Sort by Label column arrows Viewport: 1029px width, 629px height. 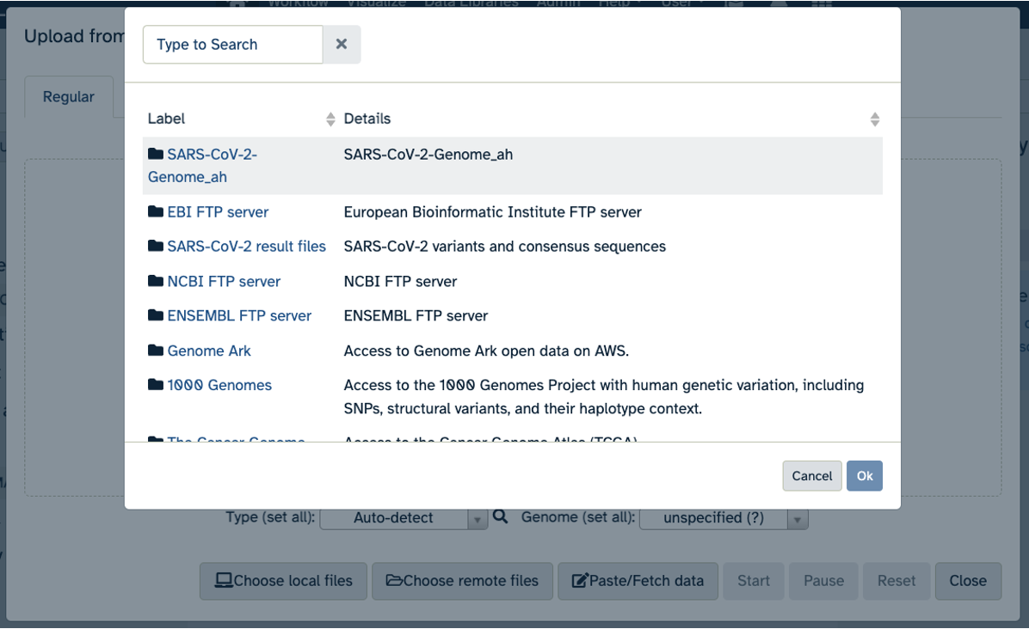pyautogui.click(x=330, y=119)
